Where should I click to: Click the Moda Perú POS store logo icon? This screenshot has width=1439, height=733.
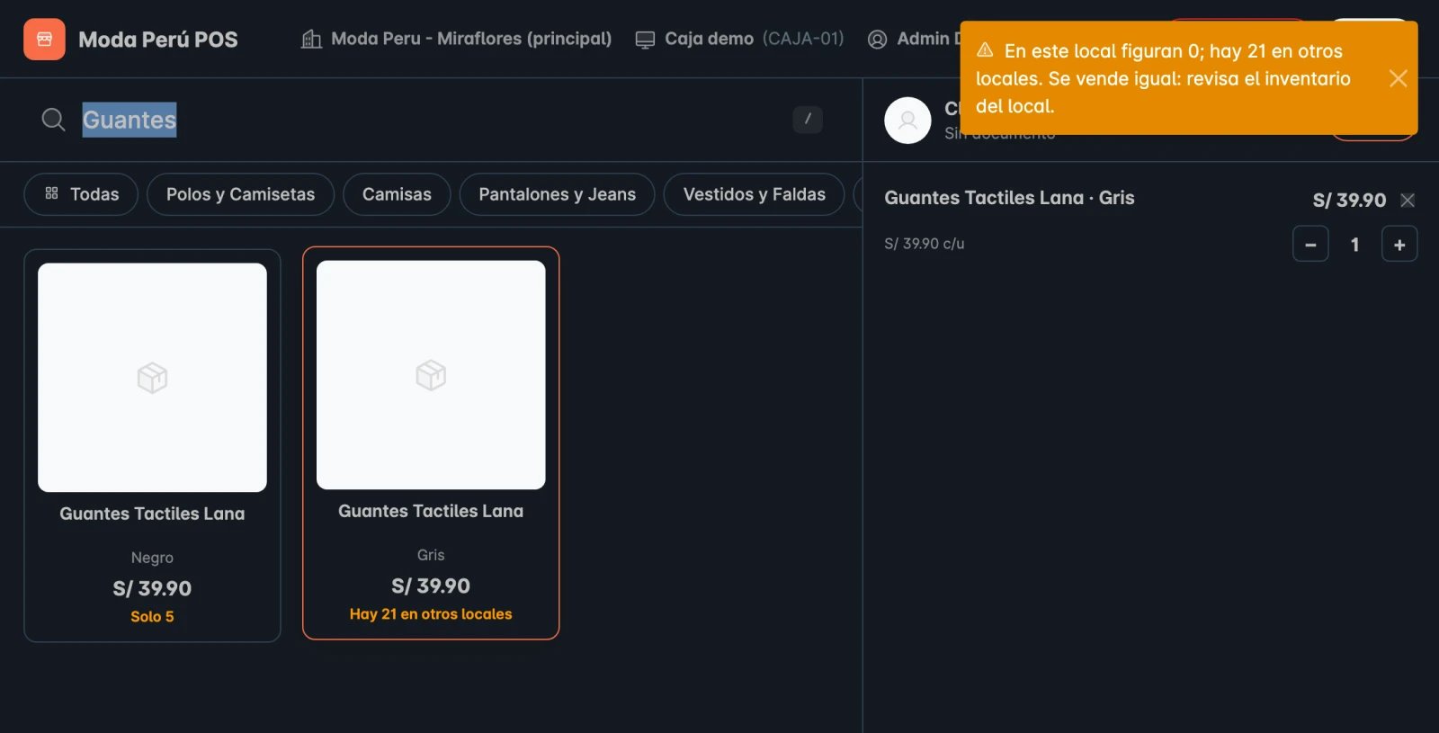point(44,40)
